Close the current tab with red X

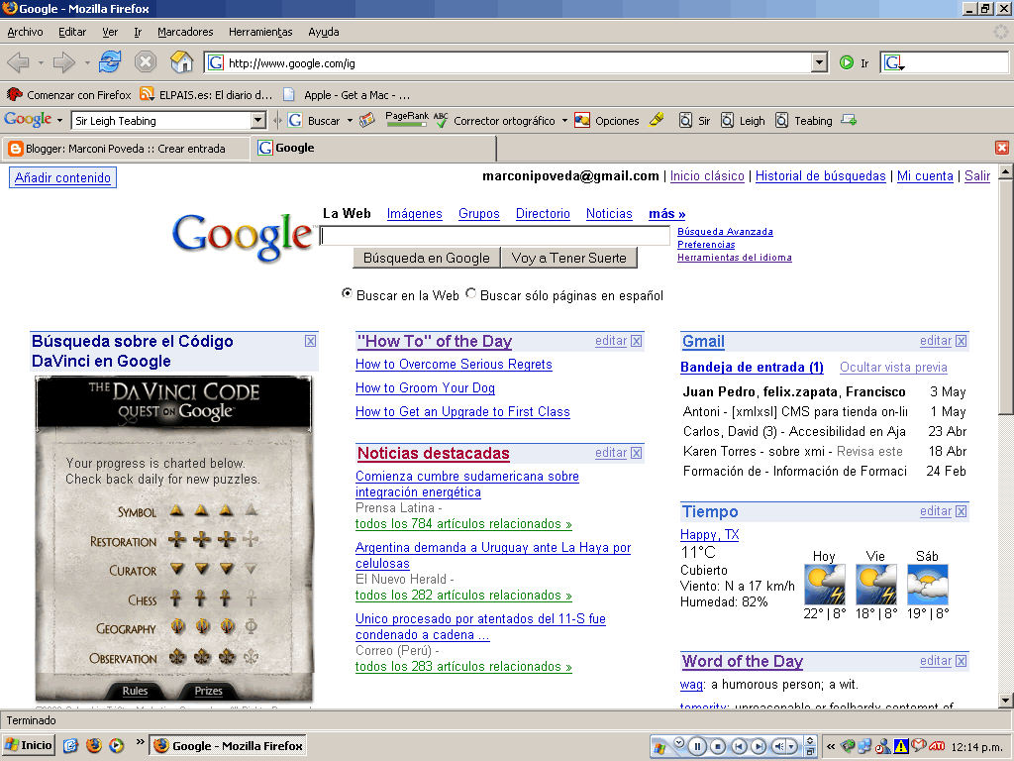[1002, 149]
